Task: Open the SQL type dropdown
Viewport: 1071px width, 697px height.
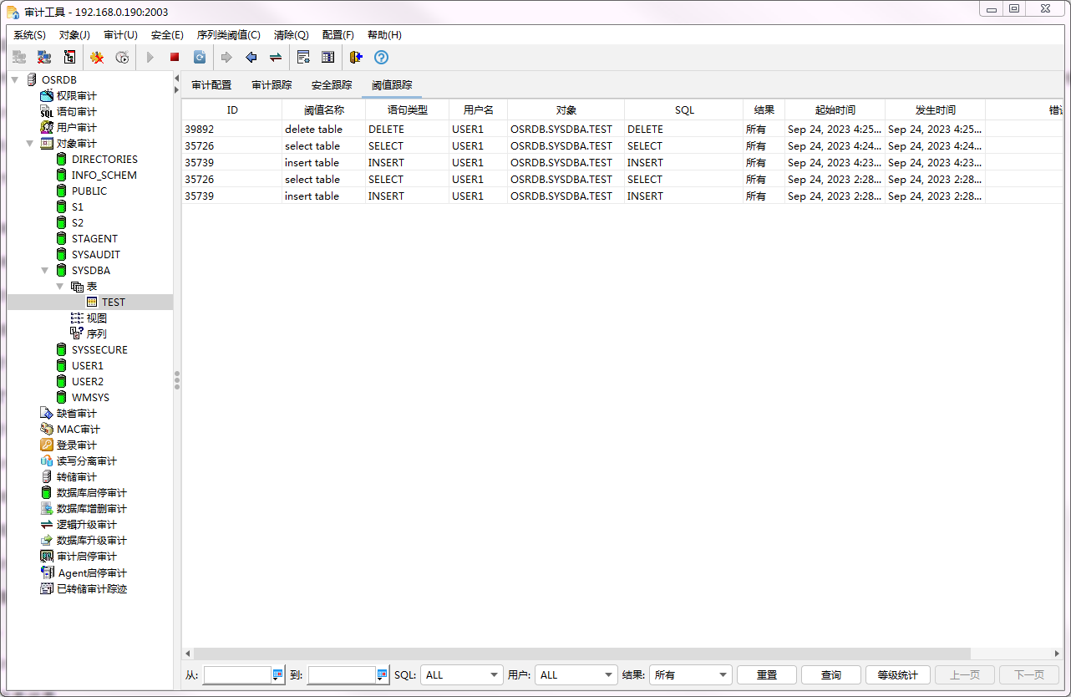Action: coord(461,675)
